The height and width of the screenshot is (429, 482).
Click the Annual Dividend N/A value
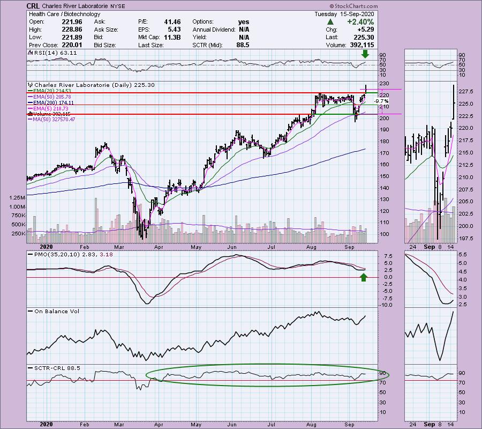pyautogui.click(x=244, y=29)
